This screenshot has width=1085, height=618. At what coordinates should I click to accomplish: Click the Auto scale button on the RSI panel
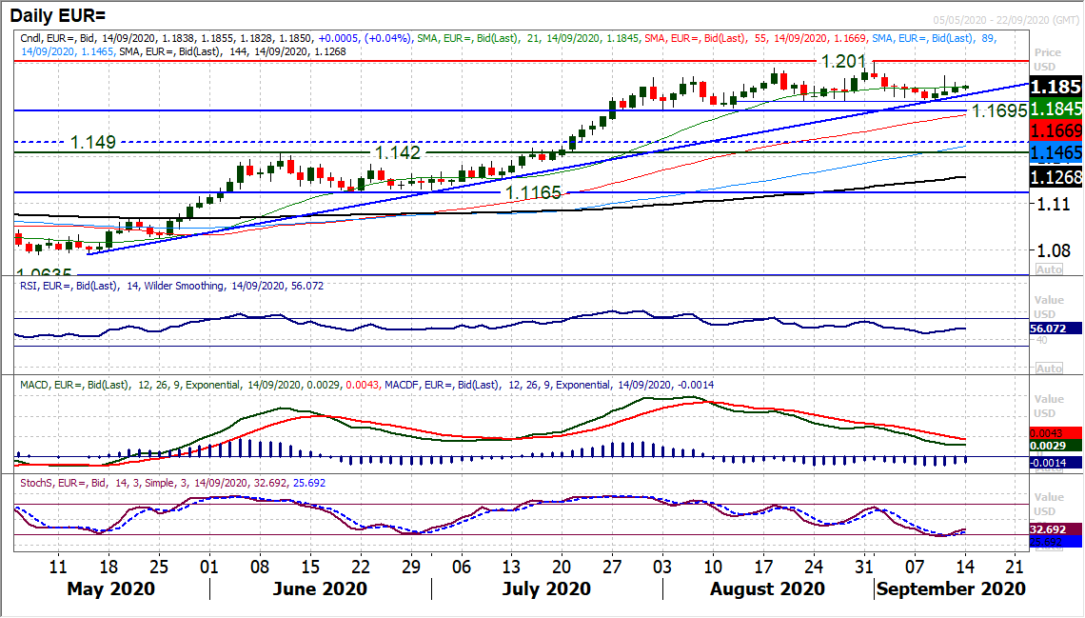pos(1049,368)
